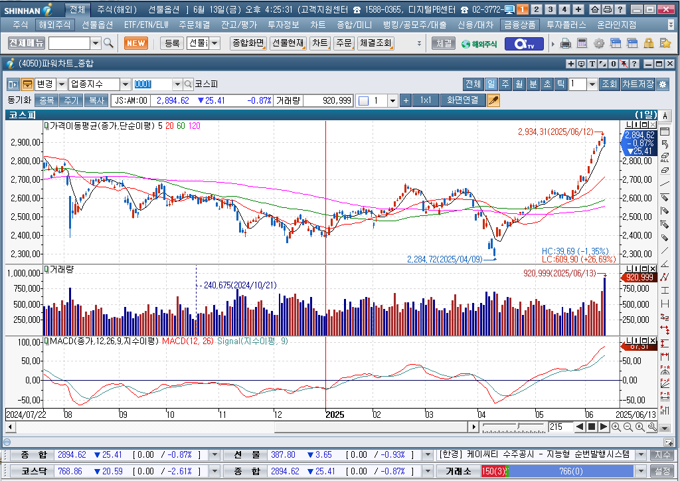
Task: Click the magnifier search icon beside menu input
Action: pyautogui.click(x=108, y=43)
